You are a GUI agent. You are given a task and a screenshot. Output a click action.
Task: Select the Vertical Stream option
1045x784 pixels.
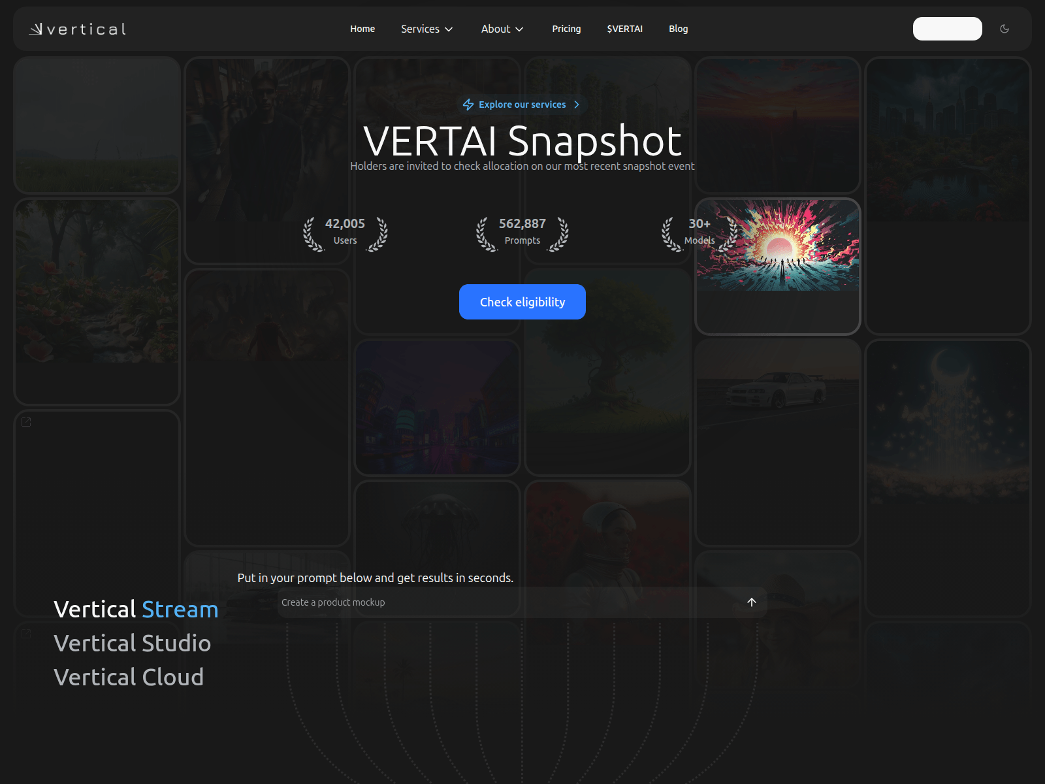[x=136, y=609]
